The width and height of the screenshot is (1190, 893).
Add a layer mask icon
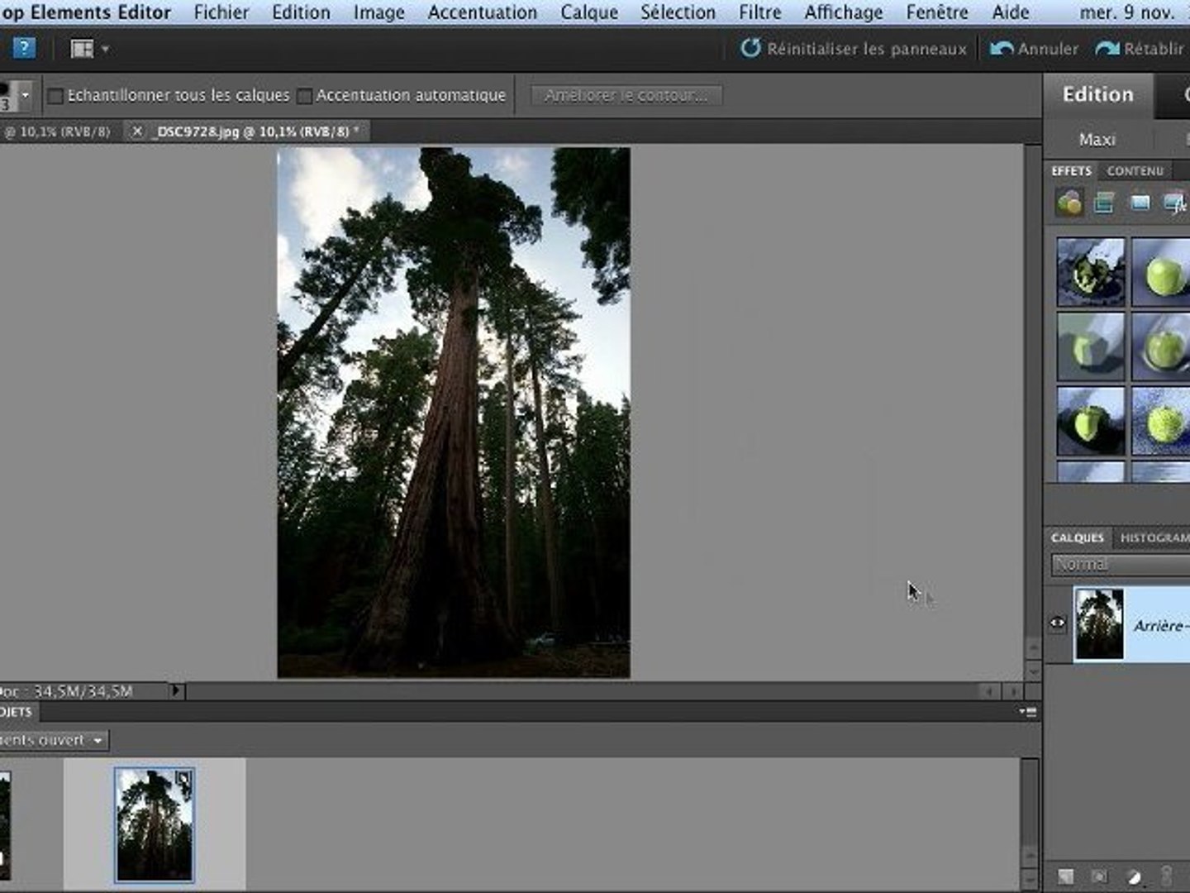point(1100,876)
